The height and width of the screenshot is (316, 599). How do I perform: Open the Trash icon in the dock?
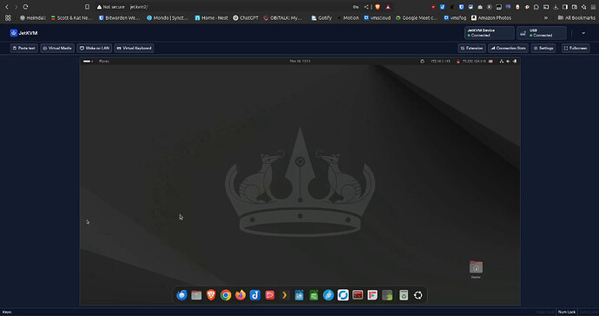(404, 295)
